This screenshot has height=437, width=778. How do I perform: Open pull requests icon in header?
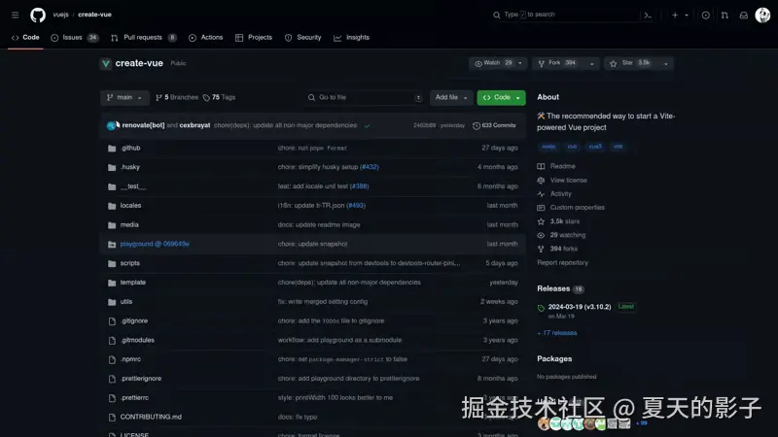[725, 15]
